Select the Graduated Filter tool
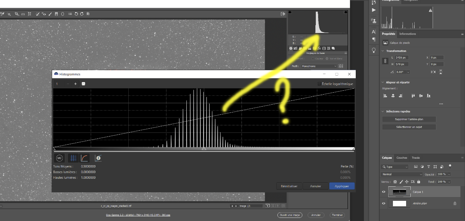Screen dimensions: 465x221 click(x=56, y=14)
